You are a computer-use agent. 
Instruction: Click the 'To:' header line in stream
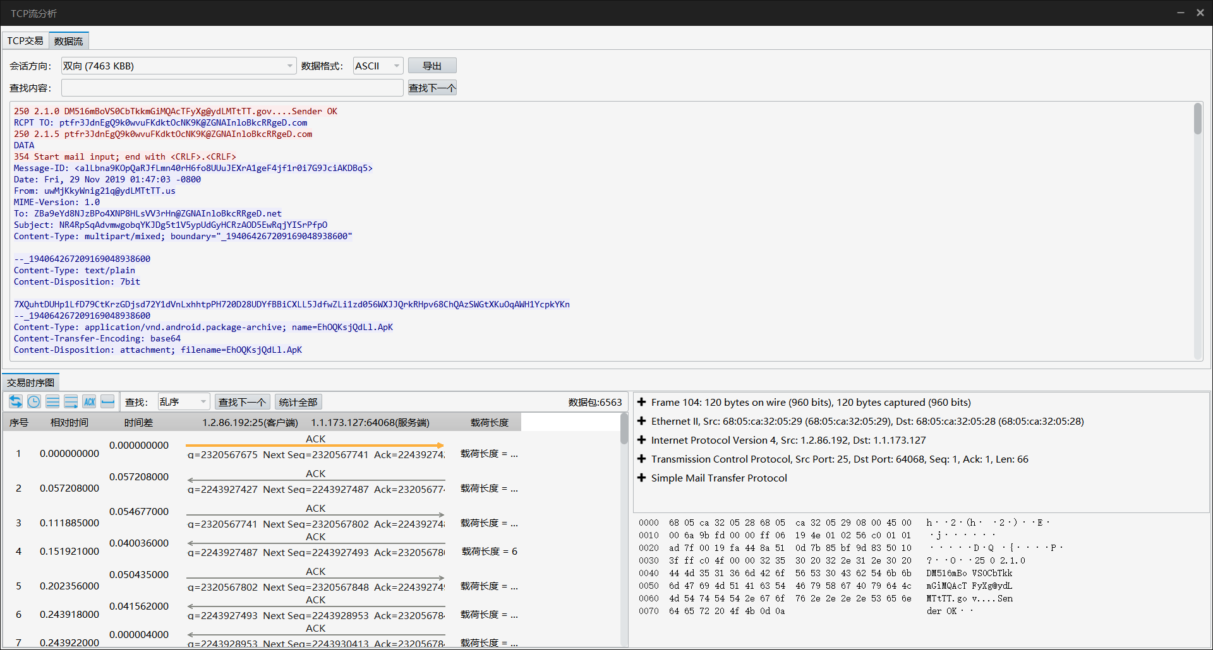(148, 214)
